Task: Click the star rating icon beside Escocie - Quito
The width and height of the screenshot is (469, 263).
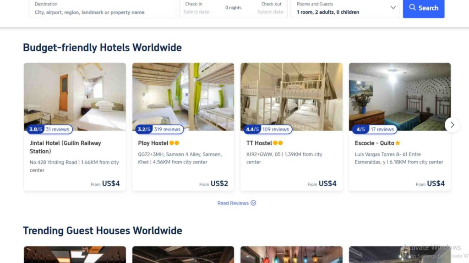Action: [x=398, y=143]
